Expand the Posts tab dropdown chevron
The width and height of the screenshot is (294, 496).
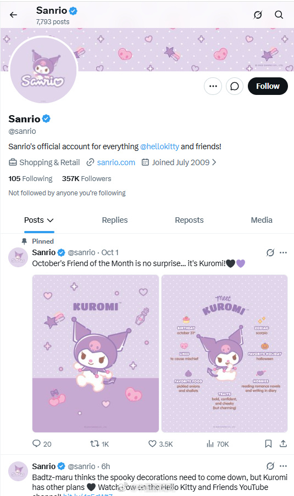(x=50, y=220)
